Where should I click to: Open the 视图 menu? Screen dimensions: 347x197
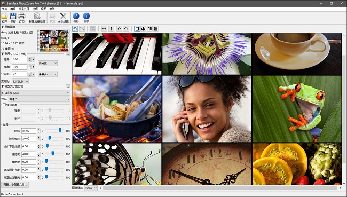click(44, 9)
